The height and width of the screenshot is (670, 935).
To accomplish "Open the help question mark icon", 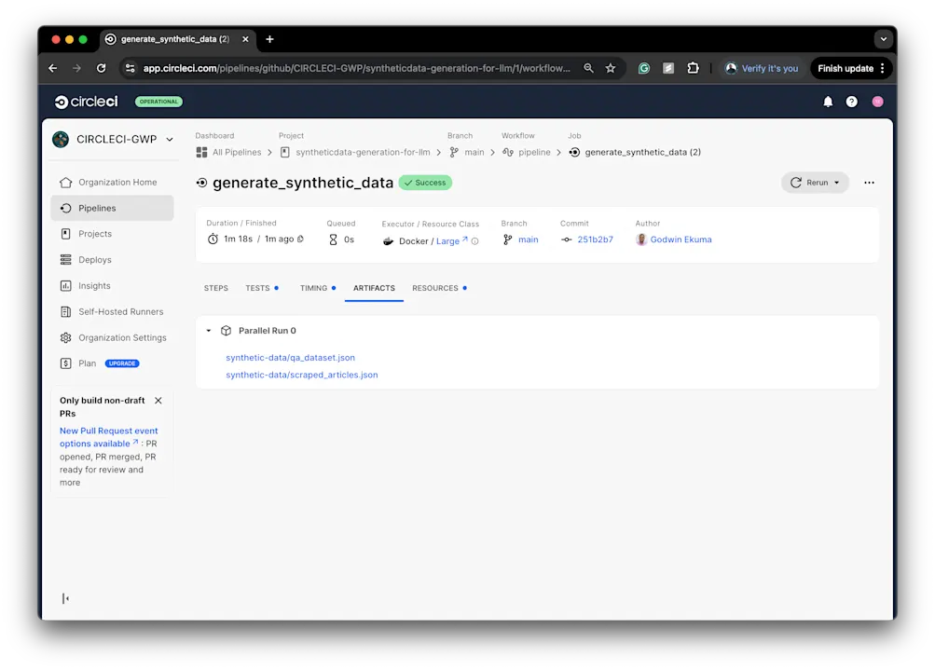I will (x=851, y=102).
